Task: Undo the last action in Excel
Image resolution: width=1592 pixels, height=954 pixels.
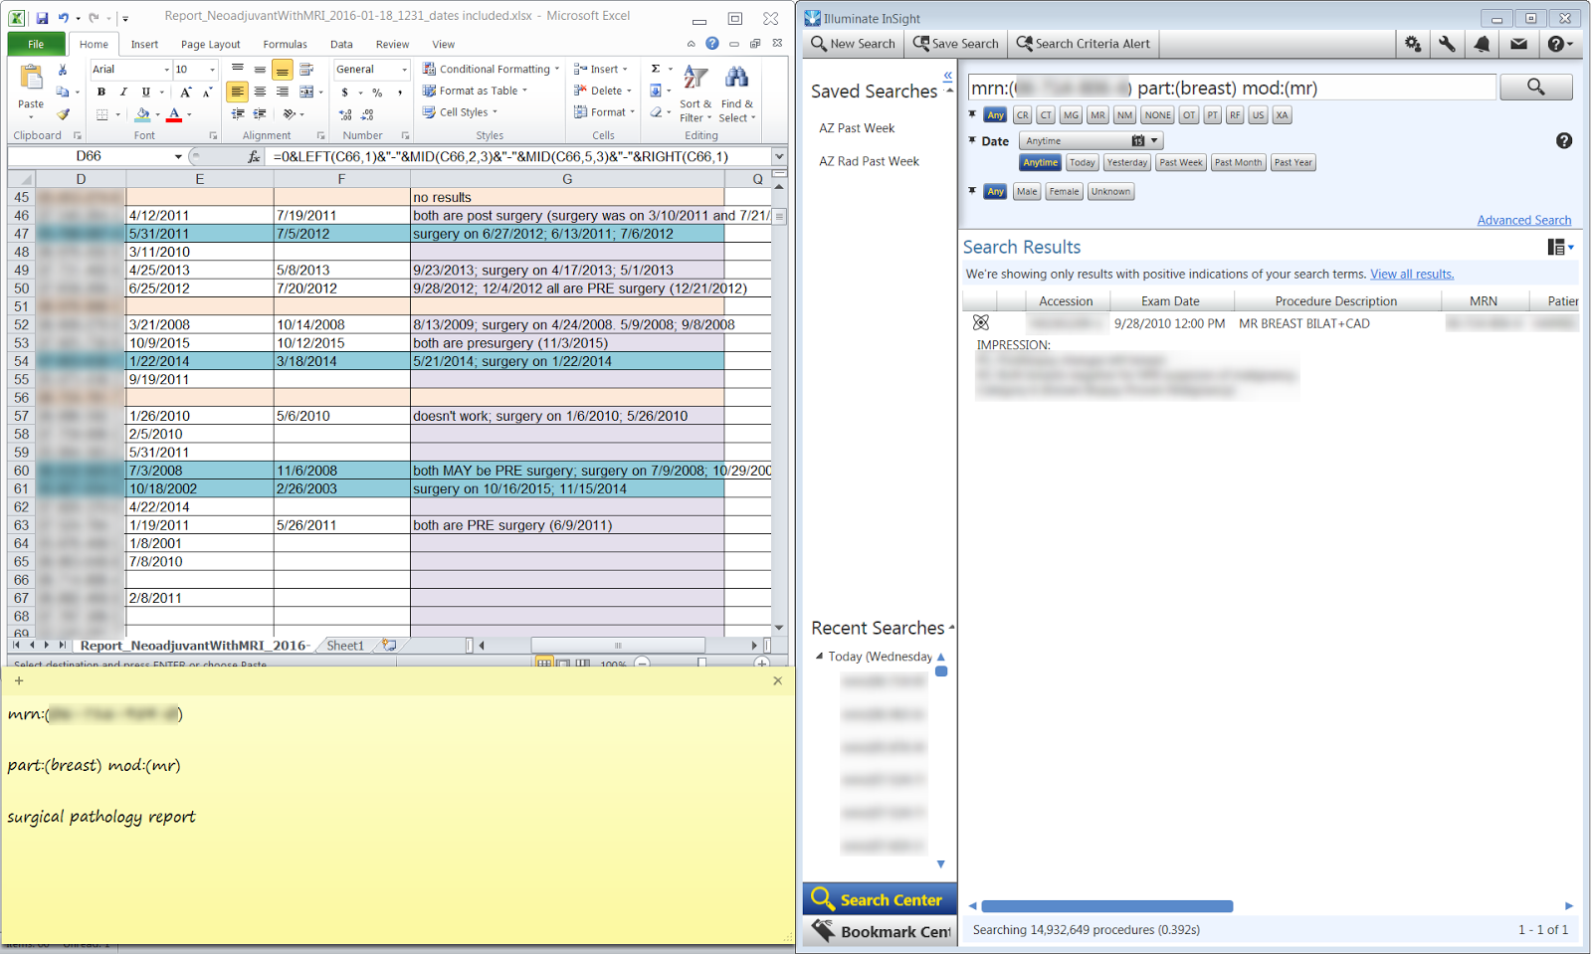Action: [x=64, y=17]
